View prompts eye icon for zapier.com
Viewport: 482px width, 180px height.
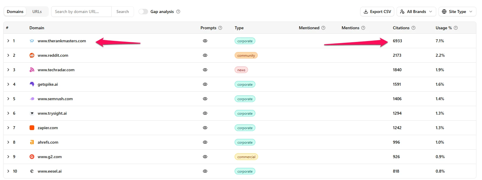205,128
